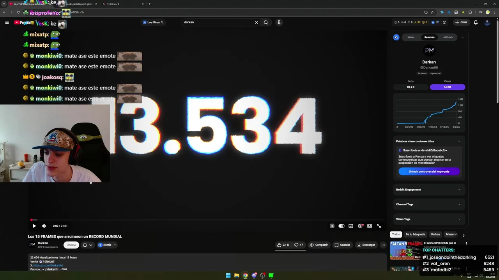The width and height of the screenshot is (499, 280).
Task: Turn on subtitles with the captions icon
Action: coord(351,226)
